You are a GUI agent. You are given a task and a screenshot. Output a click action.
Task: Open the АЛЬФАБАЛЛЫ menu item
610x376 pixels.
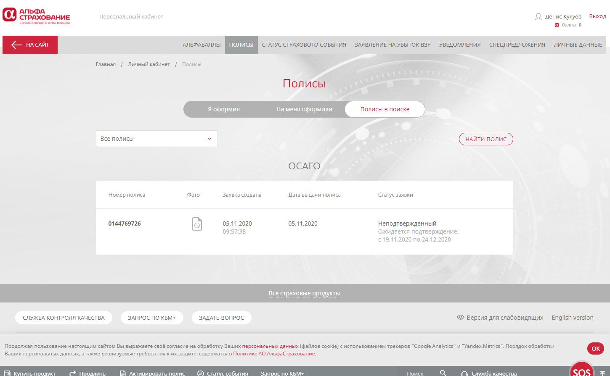[202, 45]
